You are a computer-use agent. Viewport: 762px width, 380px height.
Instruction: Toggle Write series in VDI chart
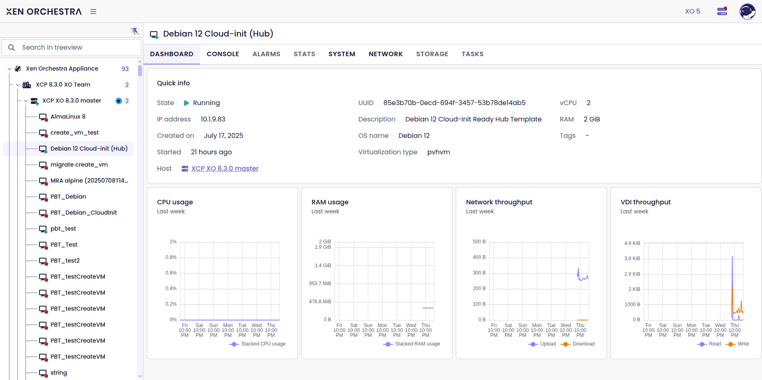pyautogui.click(x=737, y=344)
